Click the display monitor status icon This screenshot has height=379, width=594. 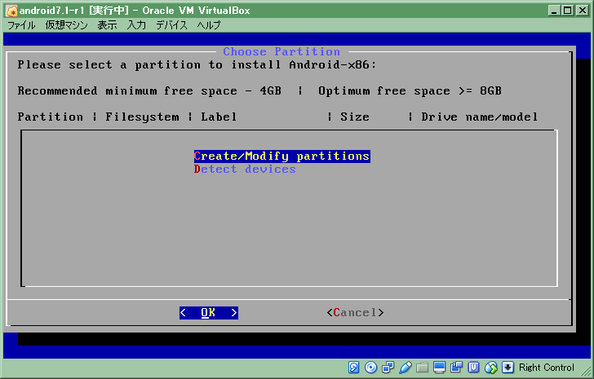click(x=440, y=367)
